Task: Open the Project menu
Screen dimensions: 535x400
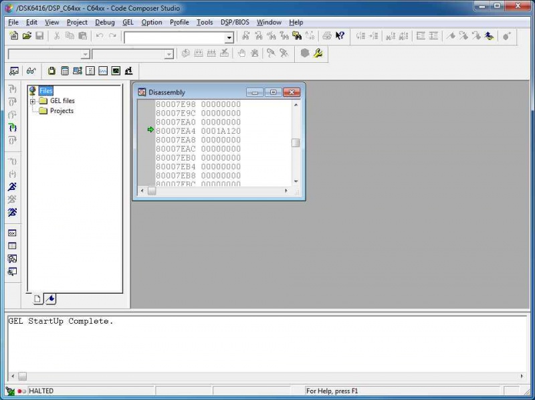Action: (x=77, y=22)
